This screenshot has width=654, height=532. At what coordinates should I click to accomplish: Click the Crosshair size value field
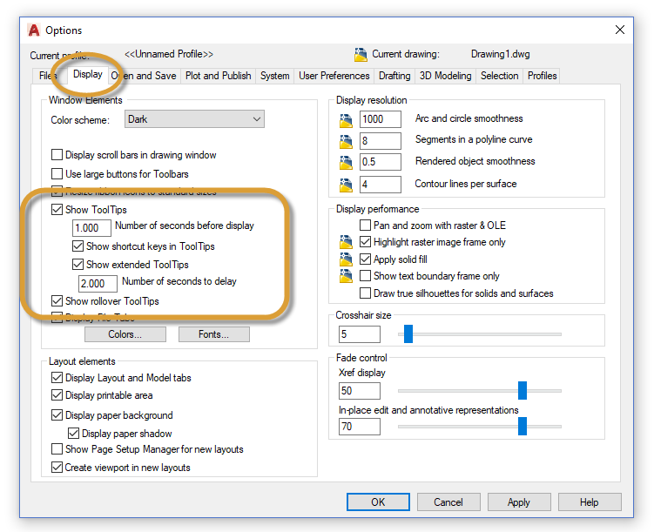pyautogui.click(x=360, y=334)
